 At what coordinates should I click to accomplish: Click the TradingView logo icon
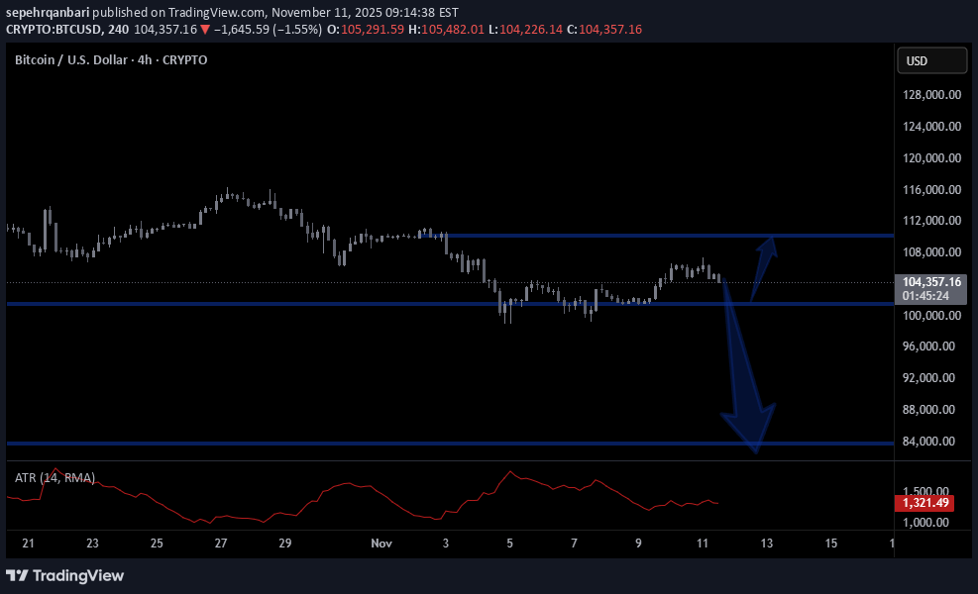pos(17,575)
